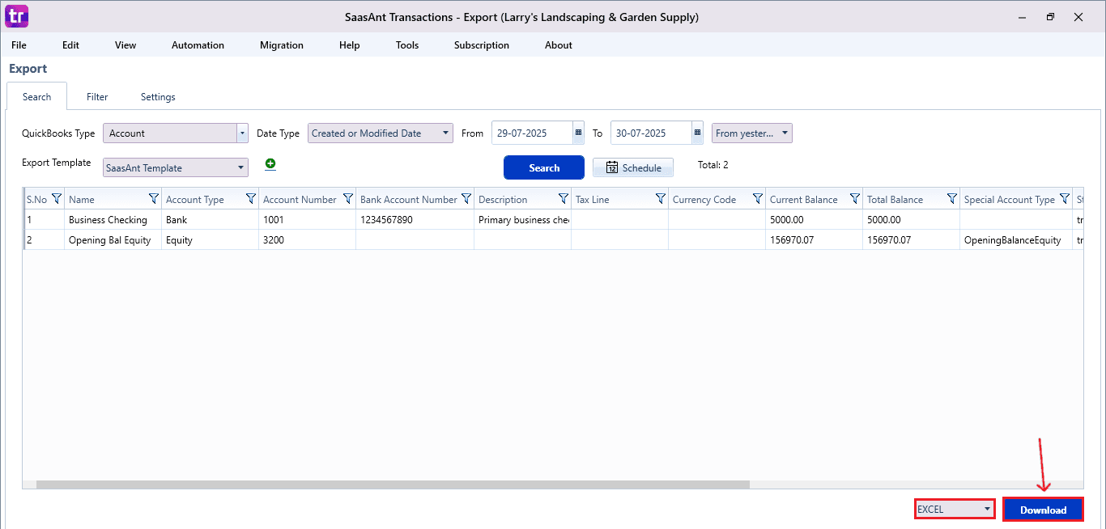
Task: Open the Migration menu
Action: [x=282, y=45]
